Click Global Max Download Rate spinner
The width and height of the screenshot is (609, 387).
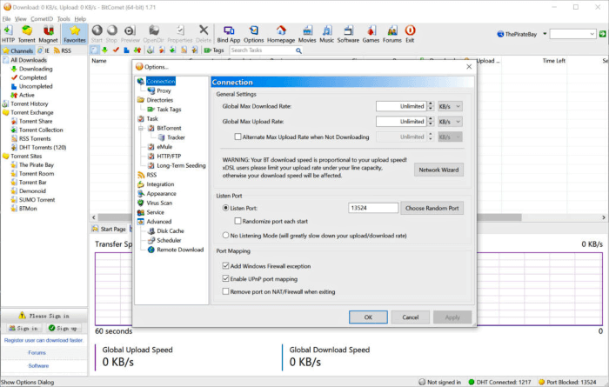pos(431,106)
